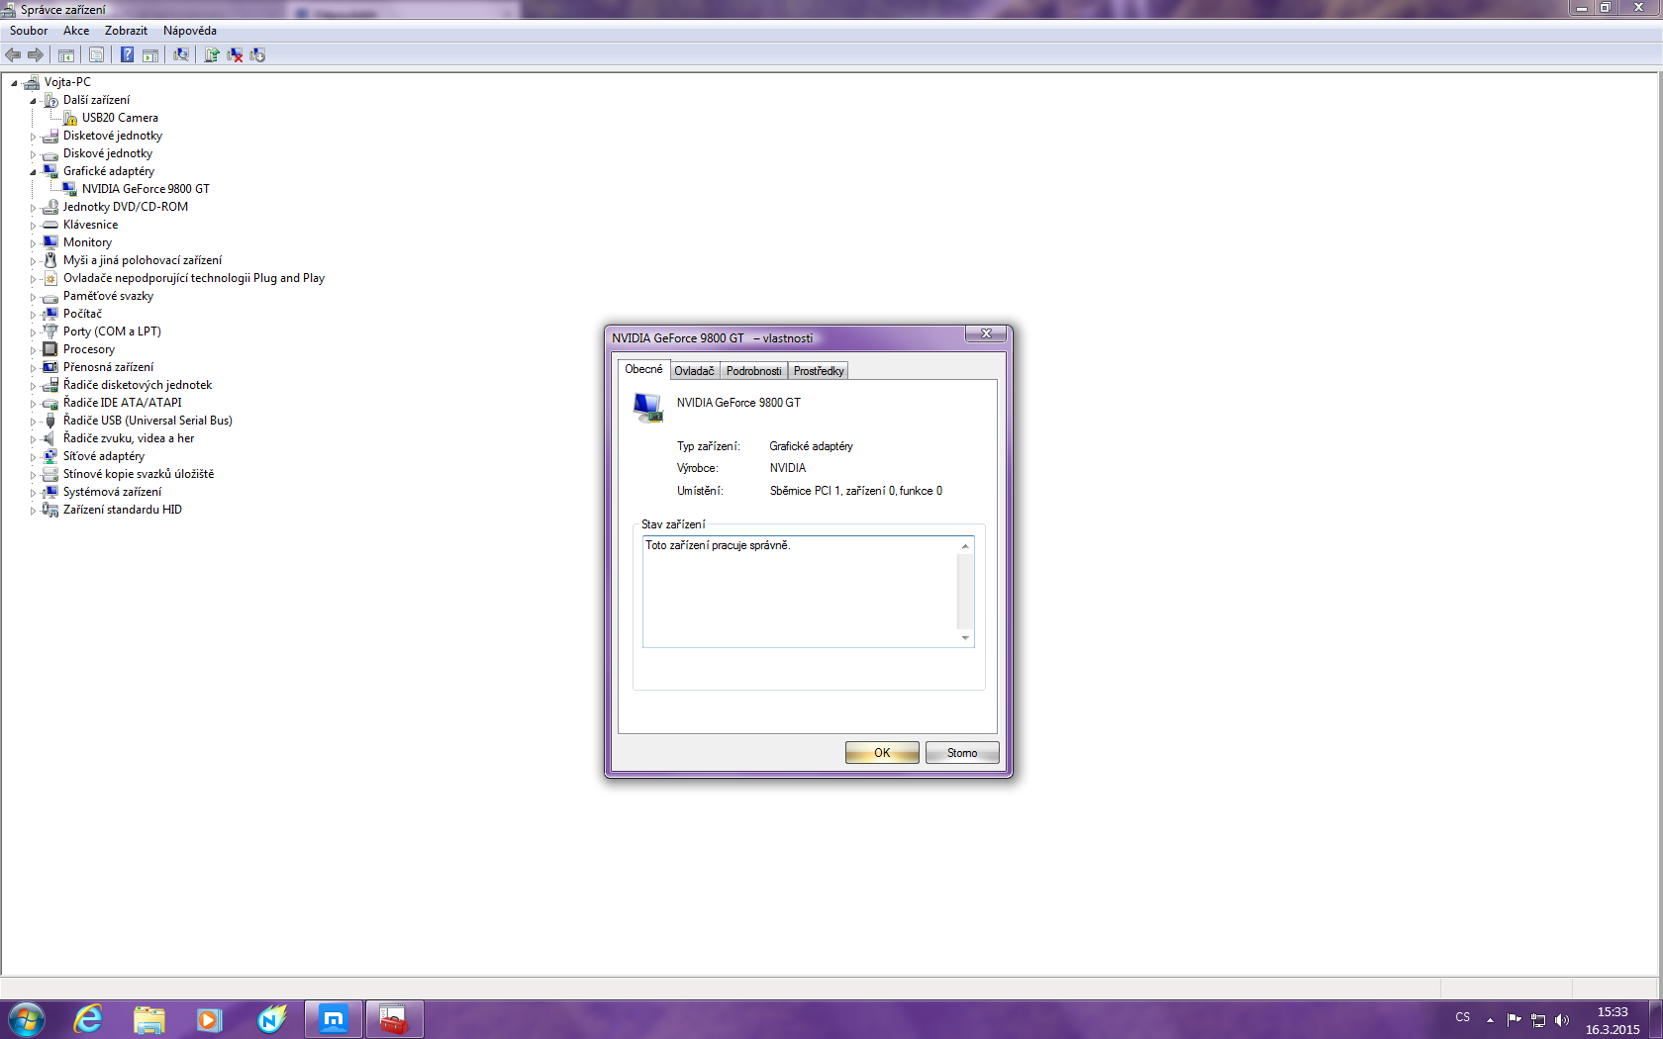Screen dimensions: 1663x1039
Task: Collapse the Vojta-PC root node
Action: click(14, 83)
